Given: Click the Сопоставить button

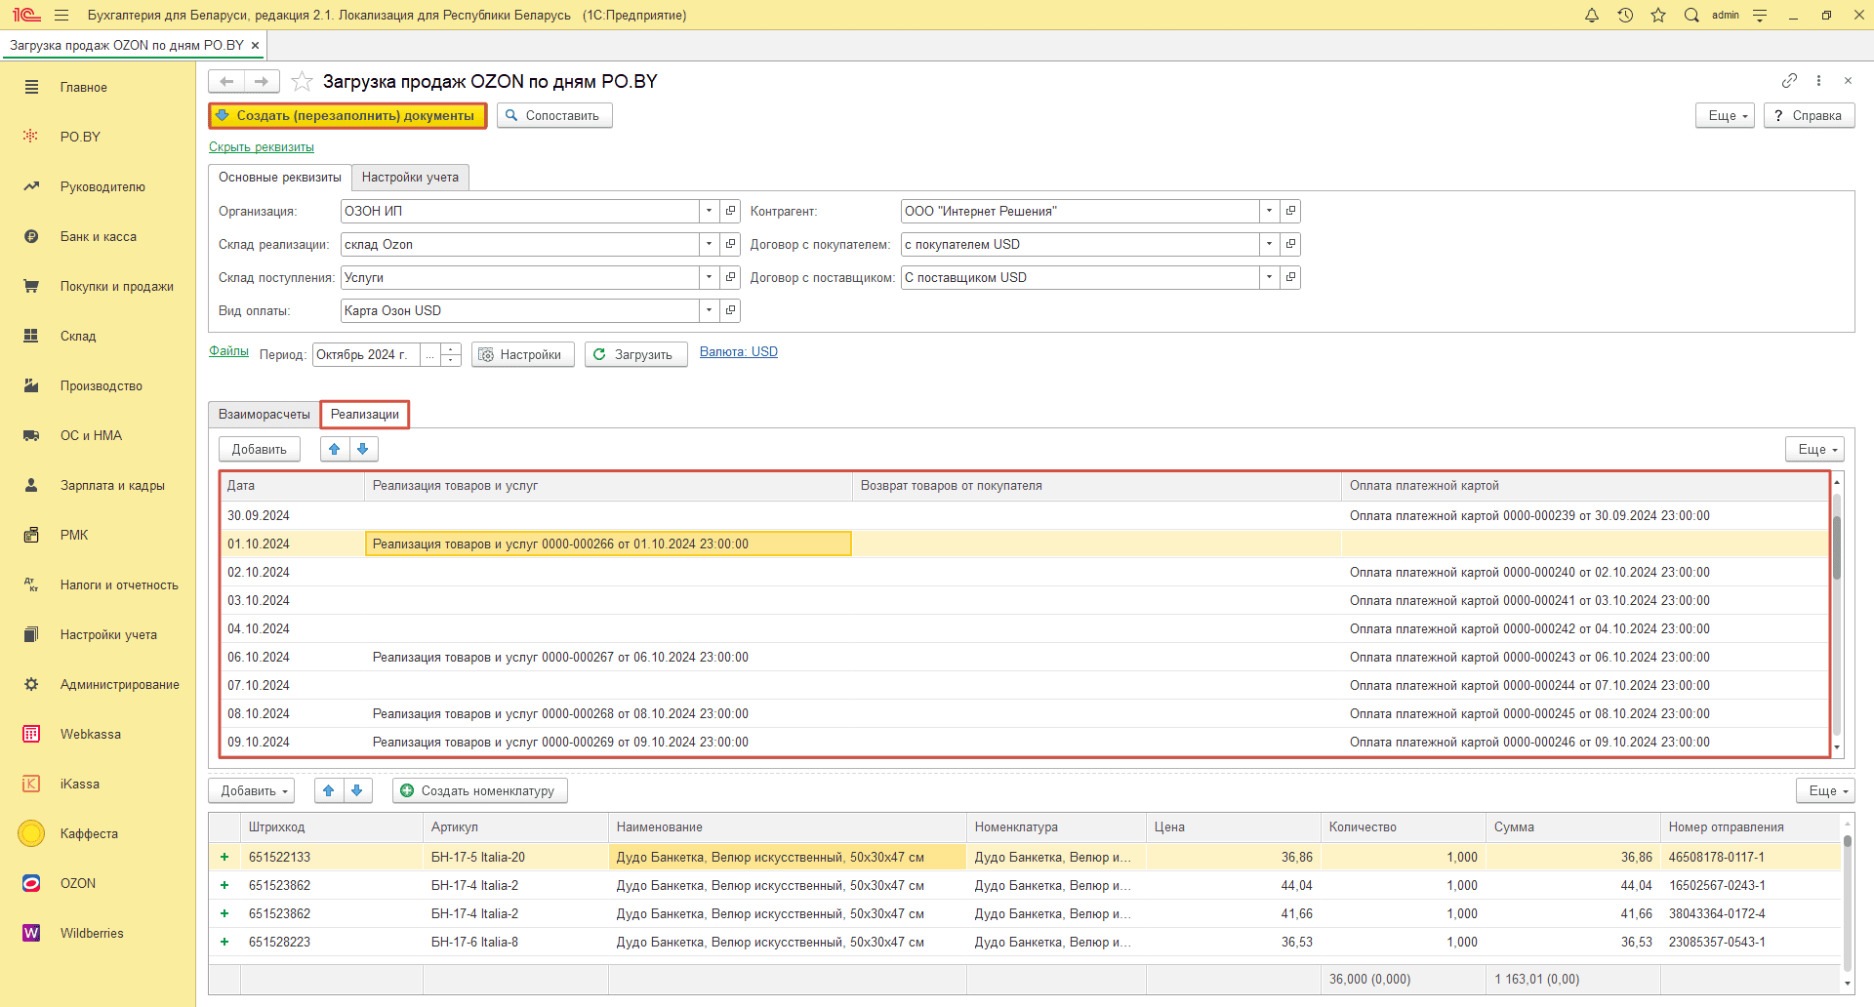Looking at the screenshot, I should coord(554,115).
